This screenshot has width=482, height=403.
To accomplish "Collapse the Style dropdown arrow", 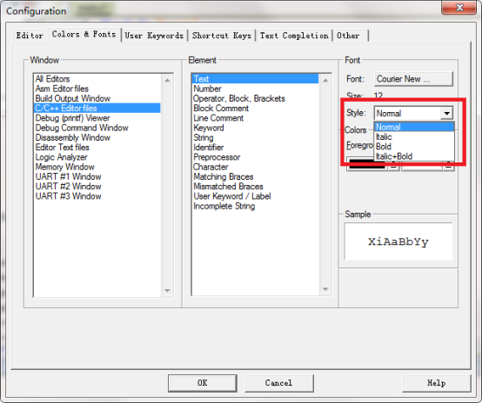I will 446,113.
